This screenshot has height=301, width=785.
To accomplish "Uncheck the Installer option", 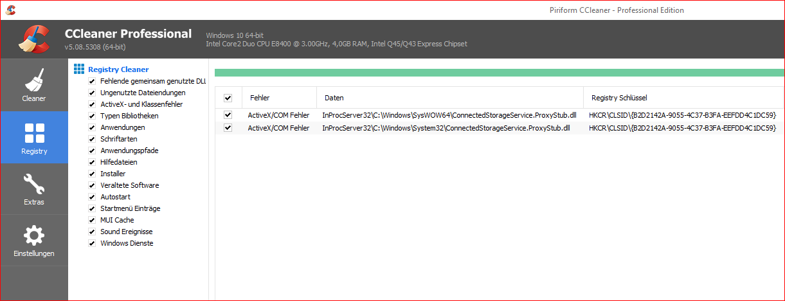I will (92, 174).
